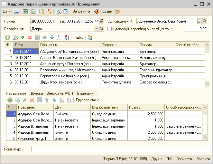The height and width of the screenshot is (164, 213).
Task: Select Не змінювати cell in row 3
Action: (72, 126)
